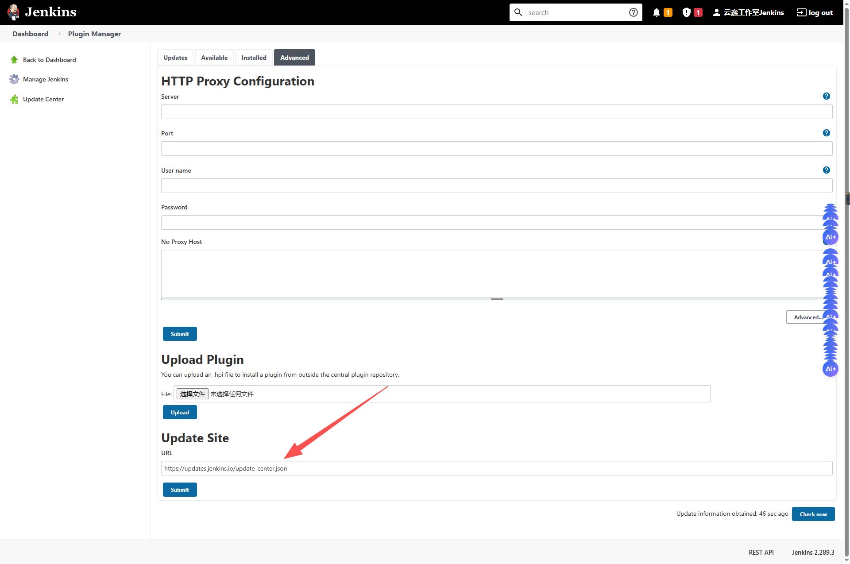Screen dimensions: 850x564
Task: Click into the Password input field
Action: [x=497, y=223]
